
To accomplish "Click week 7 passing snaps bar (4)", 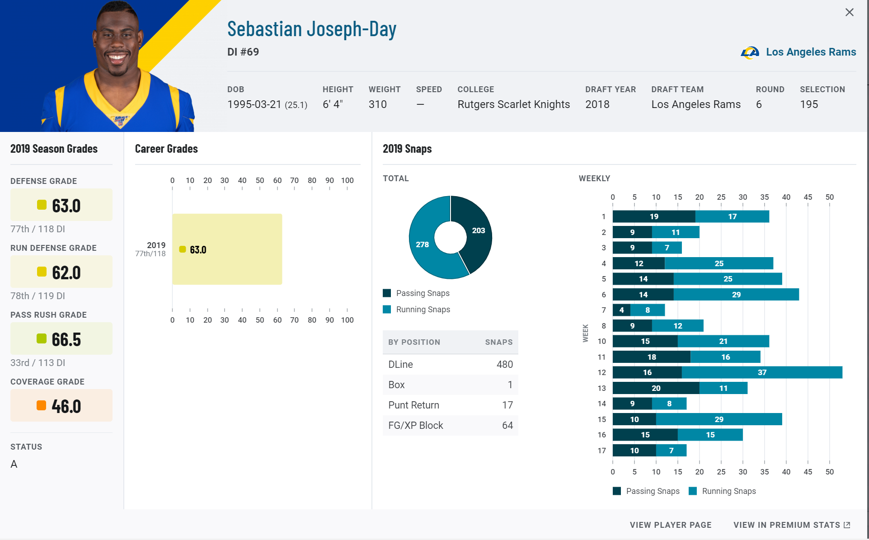I will tap(621, 310).
